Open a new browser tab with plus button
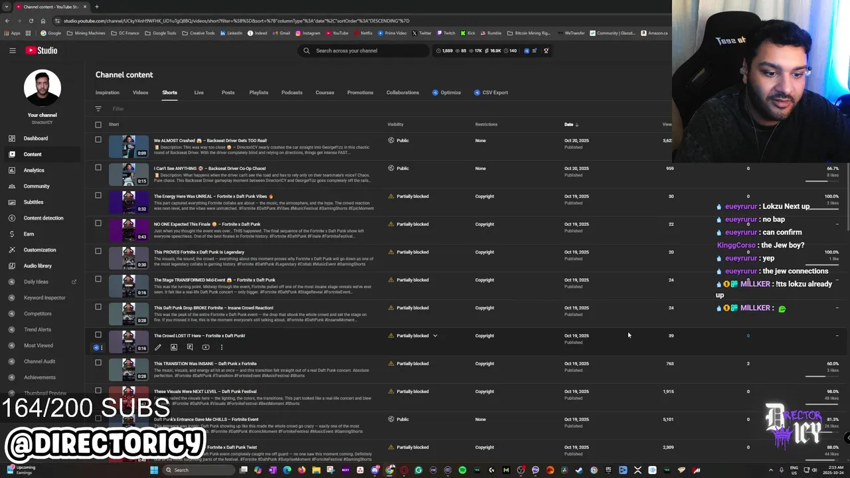 coord(96,7)
